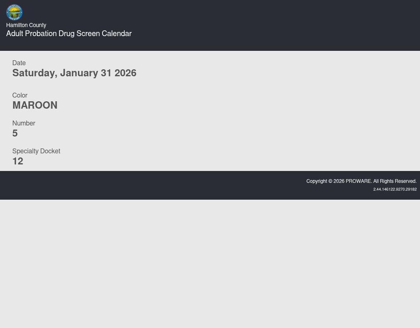Click the version number 2.44.146122.9270.29182

[395, 189]
